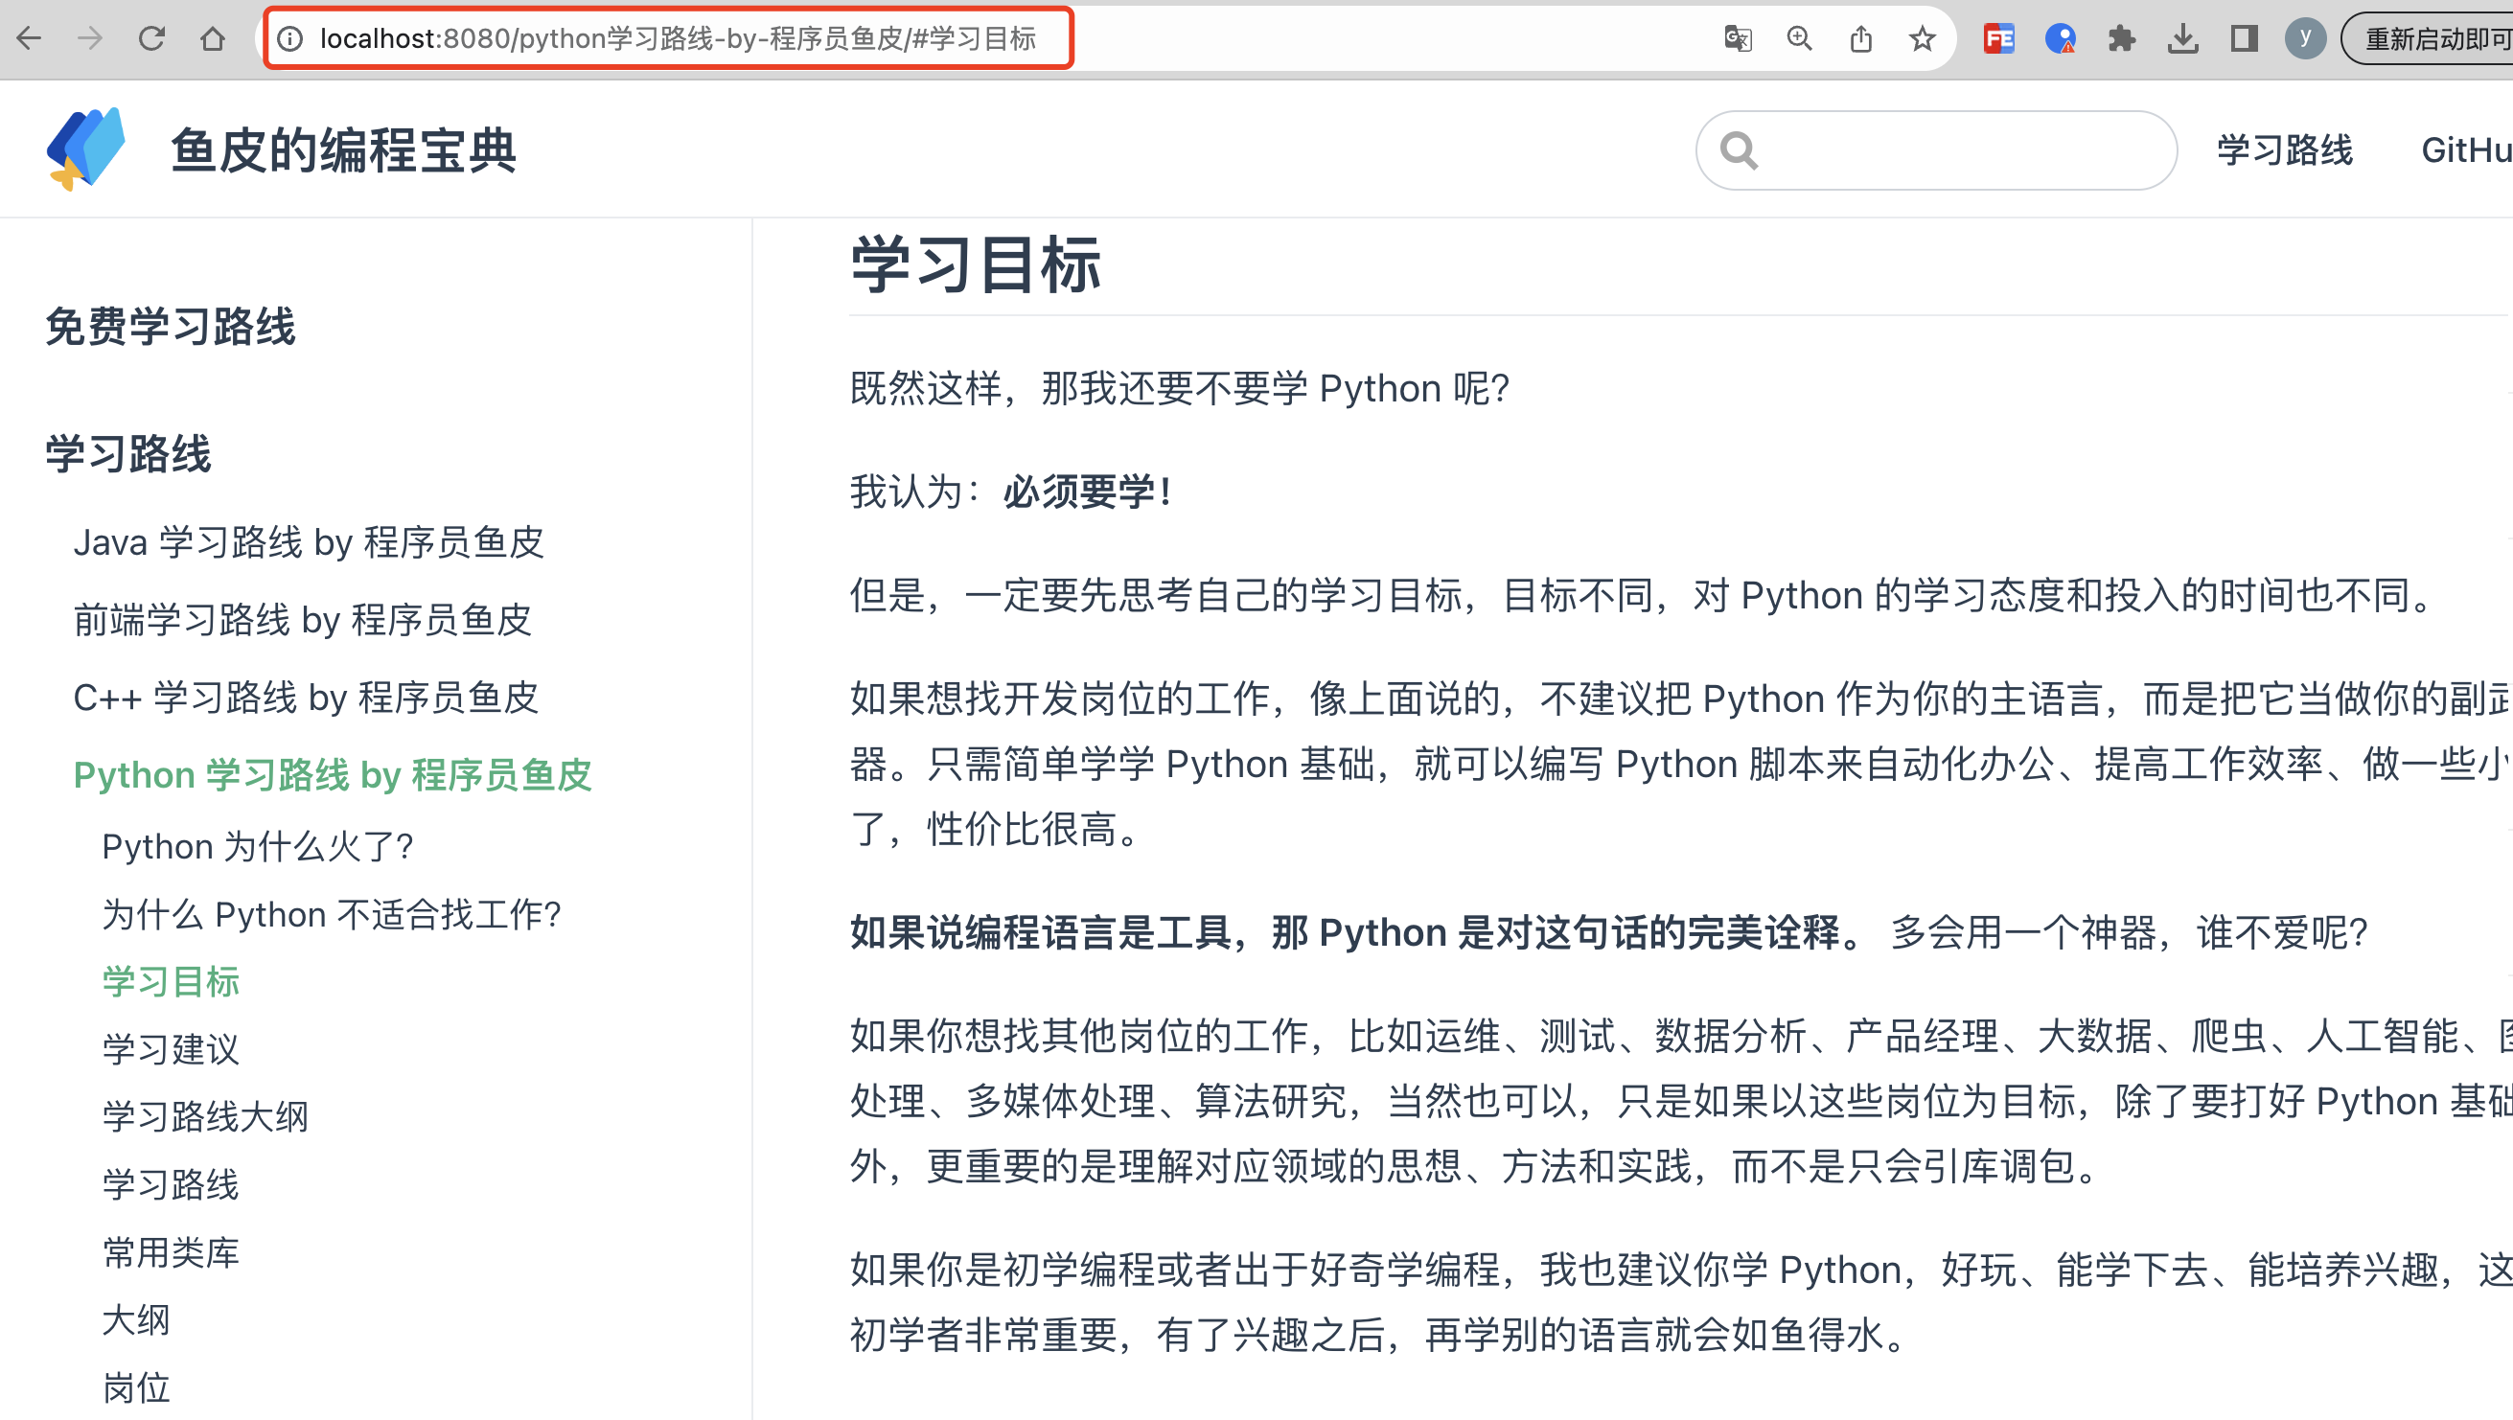2513x1420 pixels.
Task: Share this page using share icon
Action: pos(1860,39)
